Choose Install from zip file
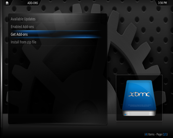The height and width of the screenshot is (138, 173). click(x=55, y=42)
